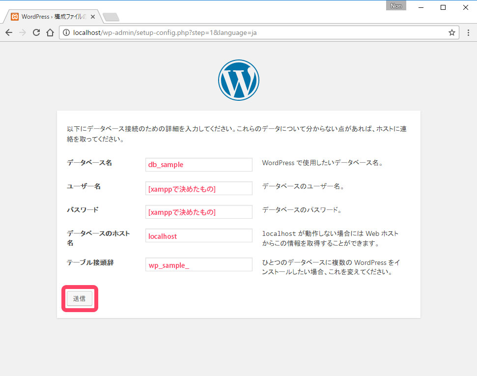The height and width of the screenshot is (376, 477).
Task: Bookmark this page with the star icon
Action: [452, 32]
